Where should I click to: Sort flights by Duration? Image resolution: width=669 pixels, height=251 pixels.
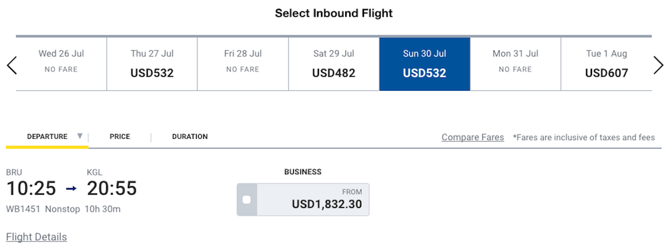(190, 137)
